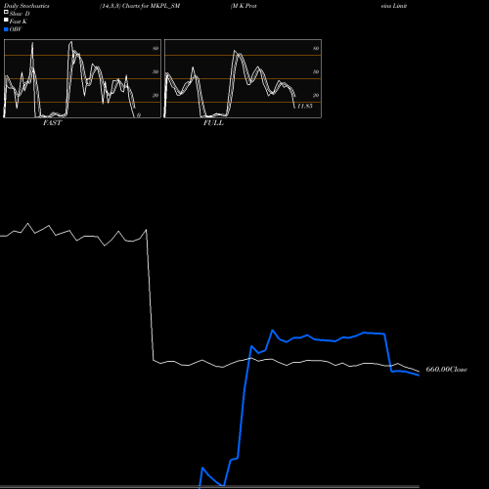
Task: Click the blue OBV legend swatch
Action: [6, 29]
